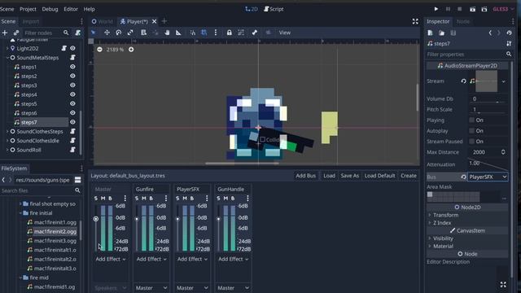Open the PlayerSFX bus options menu
Screen dimensions: 521x293
[x=207, y=199]
